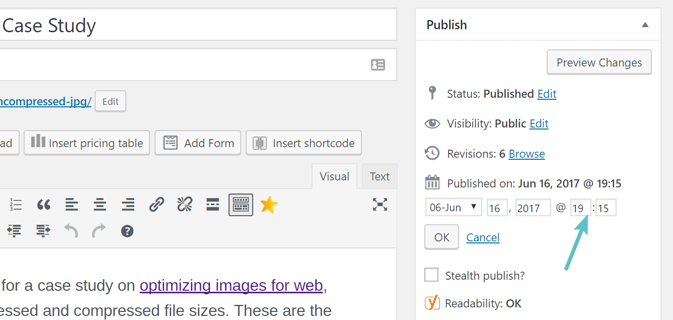Collapse the Publish panel
The width and height of the screenshot is (673, 320).
645,24
